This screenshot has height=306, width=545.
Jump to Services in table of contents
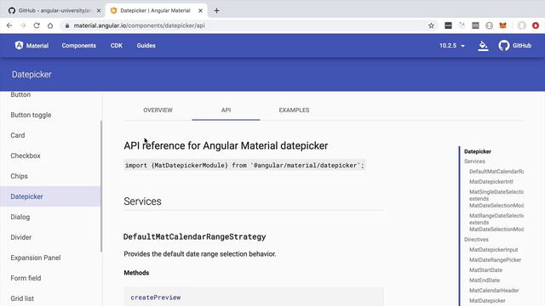coord(474,161)
